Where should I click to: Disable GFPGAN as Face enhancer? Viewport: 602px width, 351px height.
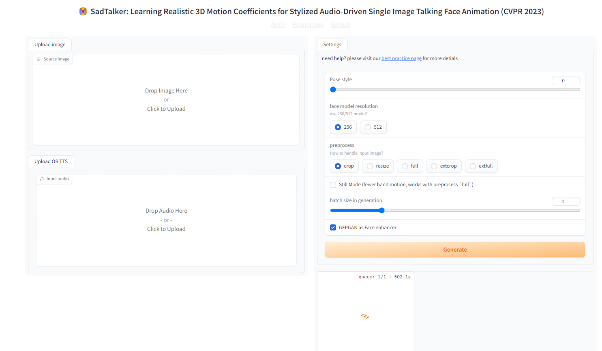(x=333, y=227)
